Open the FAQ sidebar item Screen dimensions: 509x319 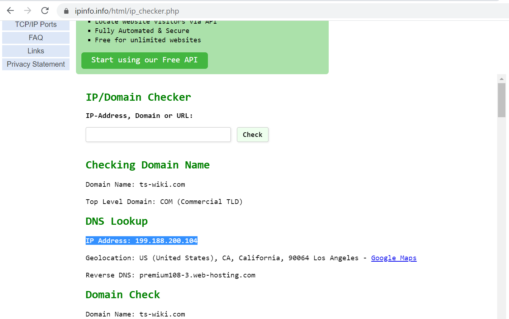click(36, 38)
